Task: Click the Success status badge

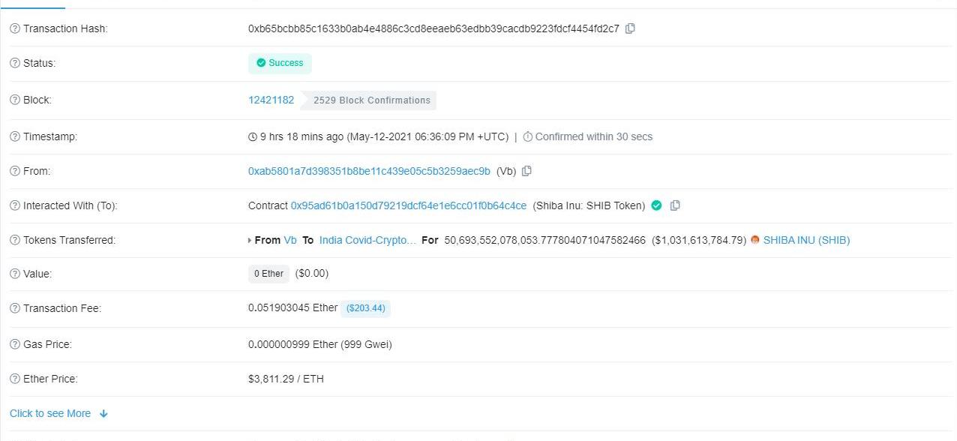Action: pos(280,63)
